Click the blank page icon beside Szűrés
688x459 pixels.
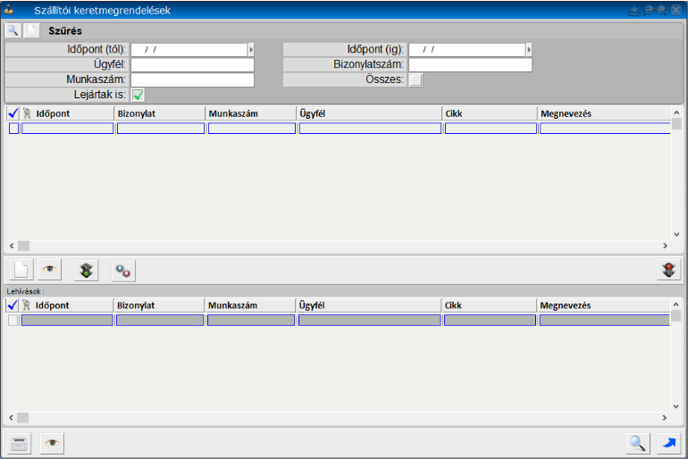(x=31, y=30)
